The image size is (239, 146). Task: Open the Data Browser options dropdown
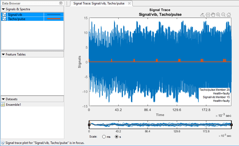tap(61, 3)
